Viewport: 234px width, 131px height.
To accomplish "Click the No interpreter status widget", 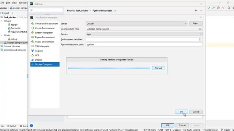I will [210, 130].
